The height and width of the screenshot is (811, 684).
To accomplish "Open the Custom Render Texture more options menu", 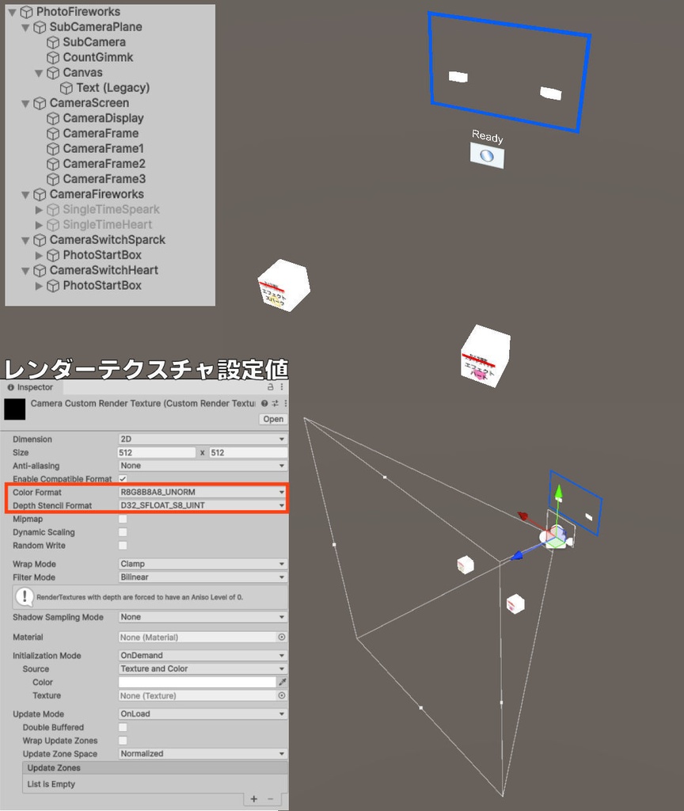I will pos(285,402).
